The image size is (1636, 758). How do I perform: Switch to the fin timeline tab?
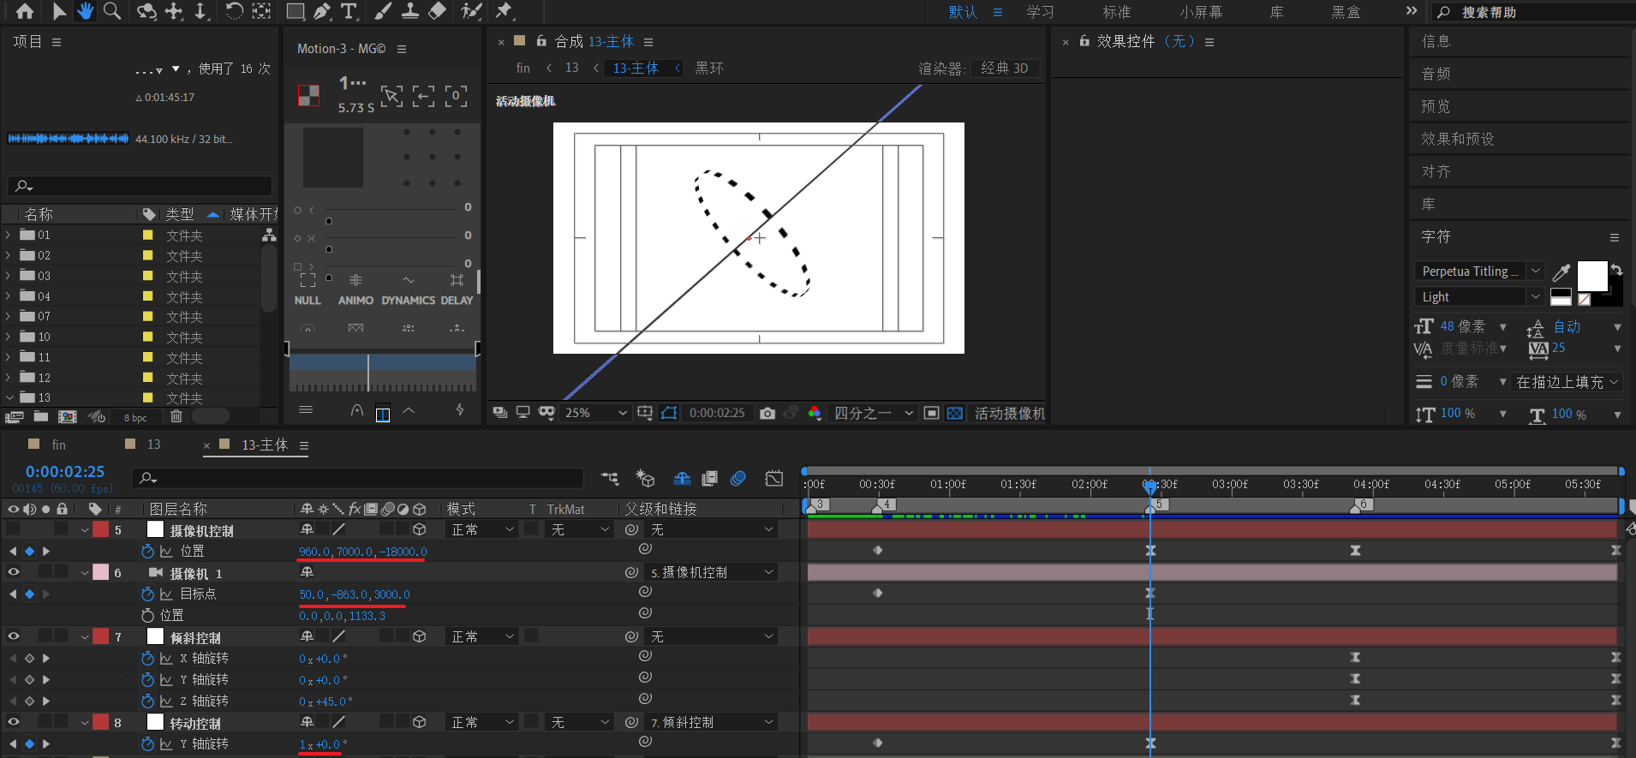(58, 445)
